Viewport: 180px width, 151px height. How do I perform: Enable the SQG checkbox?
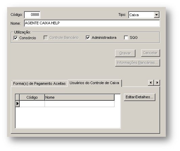click(126, 37)
